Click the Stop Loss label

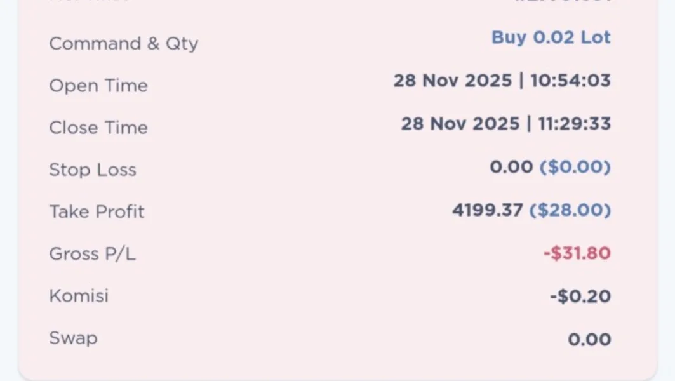pos(93,170)
